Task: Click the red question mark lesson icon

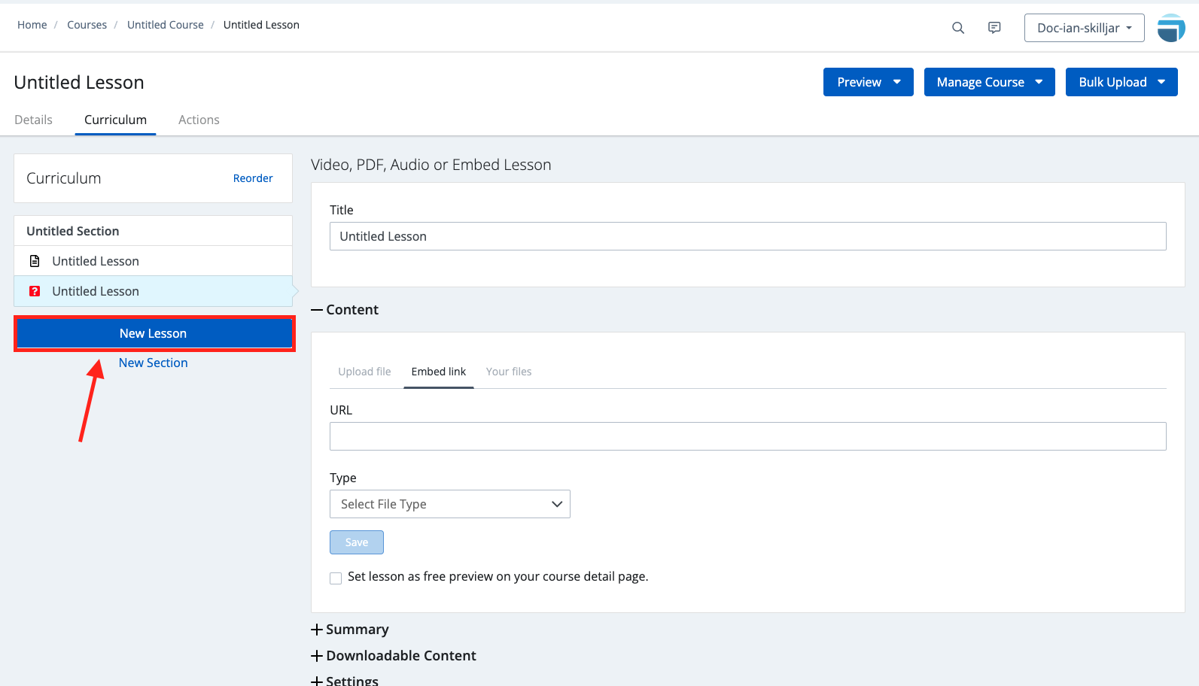Action: coord(35,291)
